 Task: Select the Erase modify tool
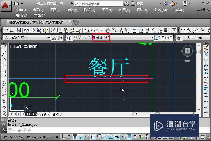coord(206,48)
